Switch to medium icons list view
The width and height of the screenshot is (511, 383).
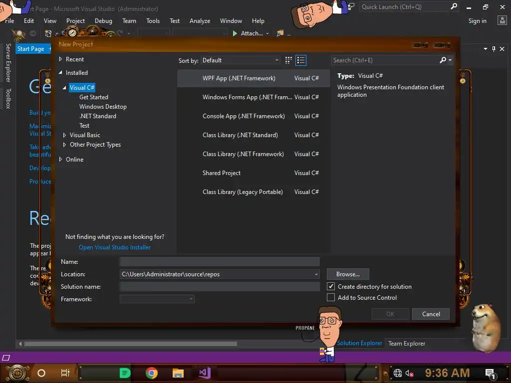tap(301, 60)
